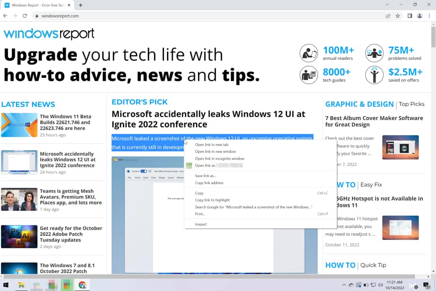
Task: Open Windows 7 and 8.1 October Patch link
Action: pos(67,268)
